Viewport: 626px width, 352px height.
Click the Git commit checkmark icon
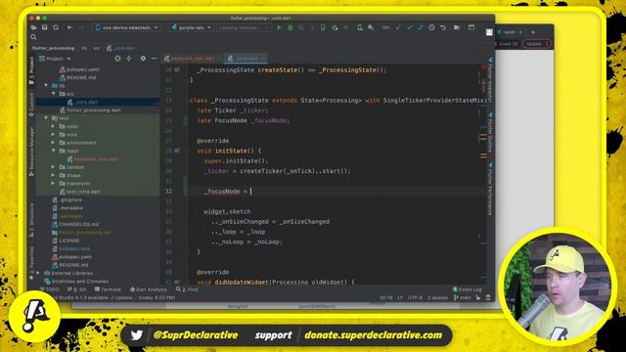tap(409, 27)
